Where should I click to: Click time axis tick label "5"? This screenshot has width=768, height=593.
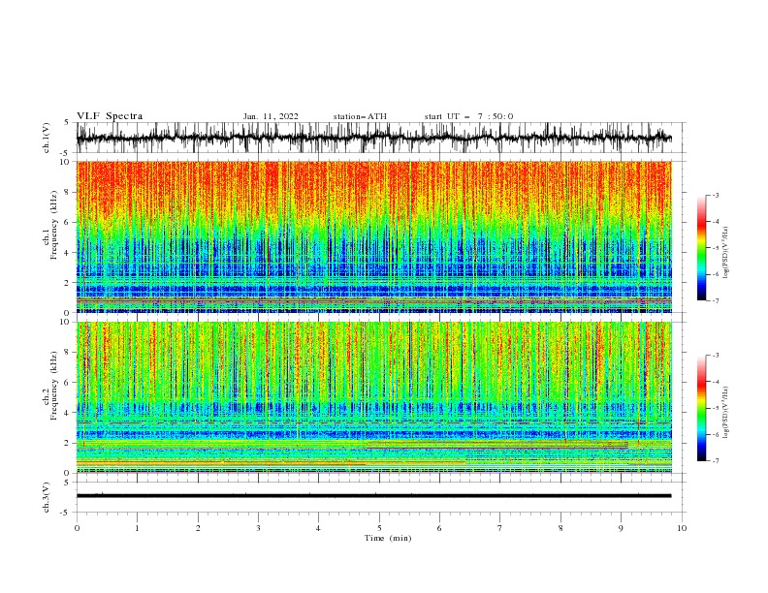(379, 528)
